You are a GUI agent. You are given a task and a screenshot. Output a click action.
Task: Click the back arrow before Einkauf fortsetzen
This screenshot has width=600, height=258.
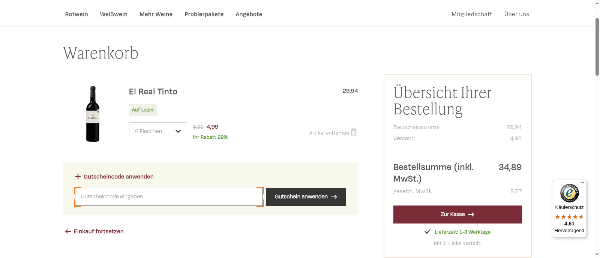[x=68, y=231]
